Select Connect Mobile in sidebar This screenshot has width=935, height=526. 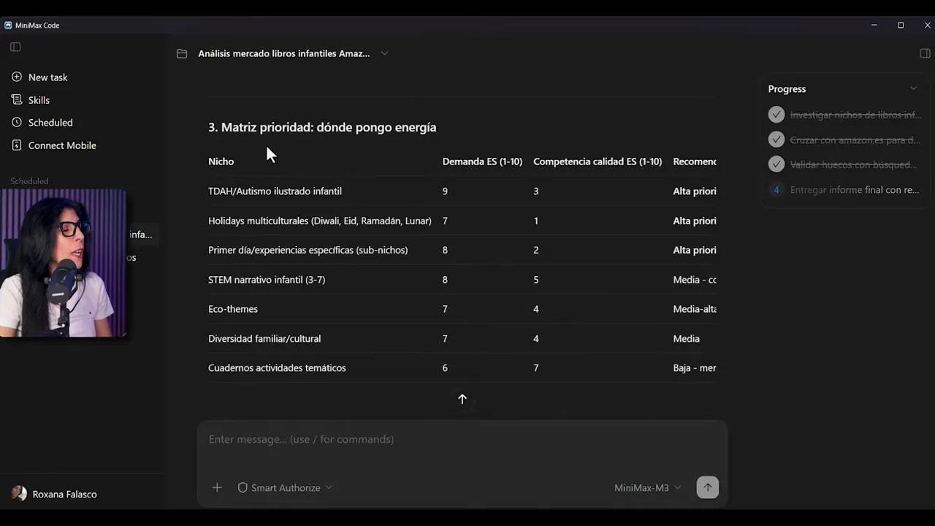pos(62,145)
